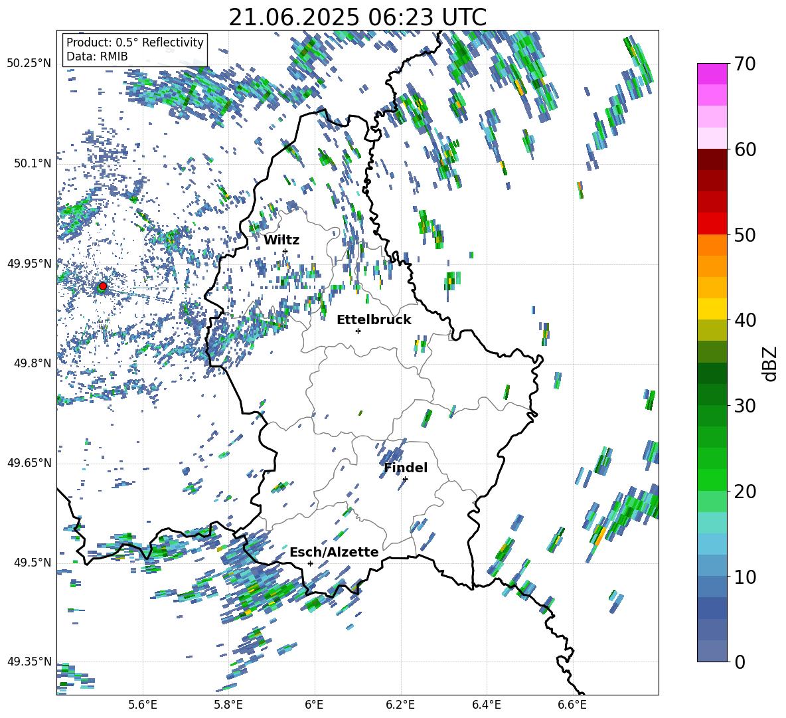Select the Wiltz city label
This screenshot has width=786, height=718.
point(281,240)
